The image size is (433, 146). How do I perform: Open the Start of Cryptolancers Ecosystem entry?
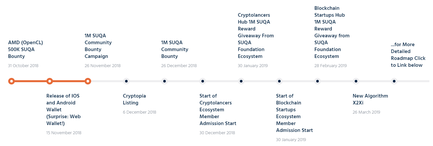coord(218,110)
